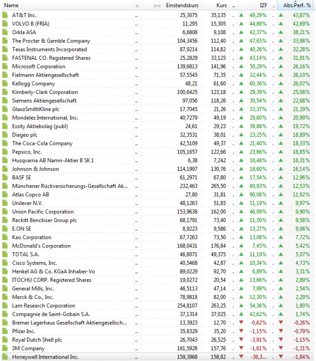
Task: Click the icon beside The Procter & Gamble Company
Action: coord(5,41)
